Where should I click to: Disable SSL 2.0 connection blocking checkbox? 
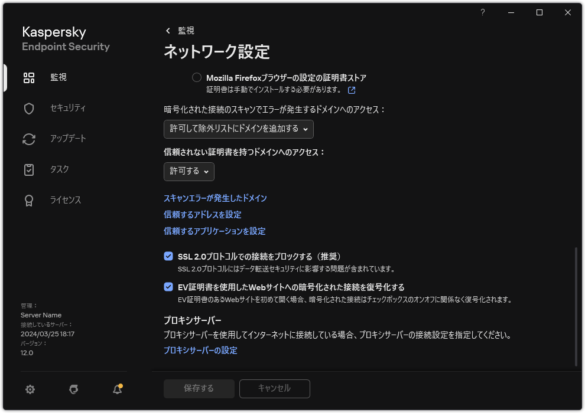point(167,257)
